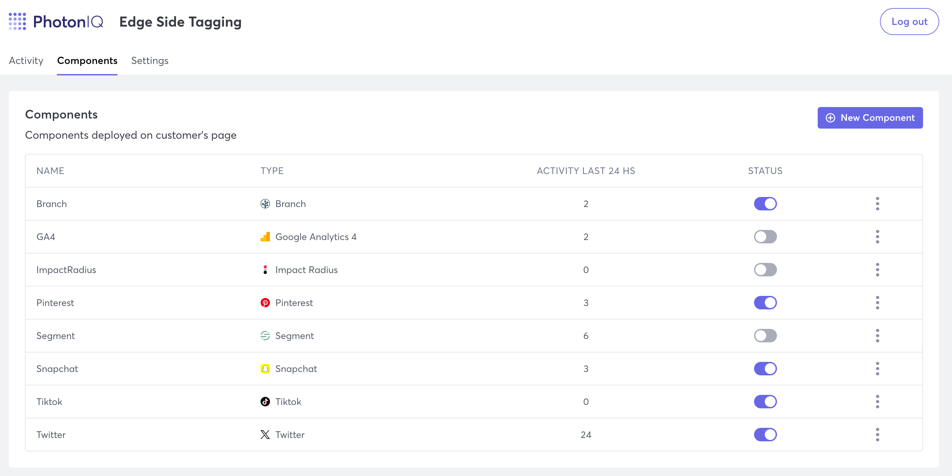Viewport: 952px width, 476px height.
Task: Turn on the Segment component
Action: (x=766, y=336)
